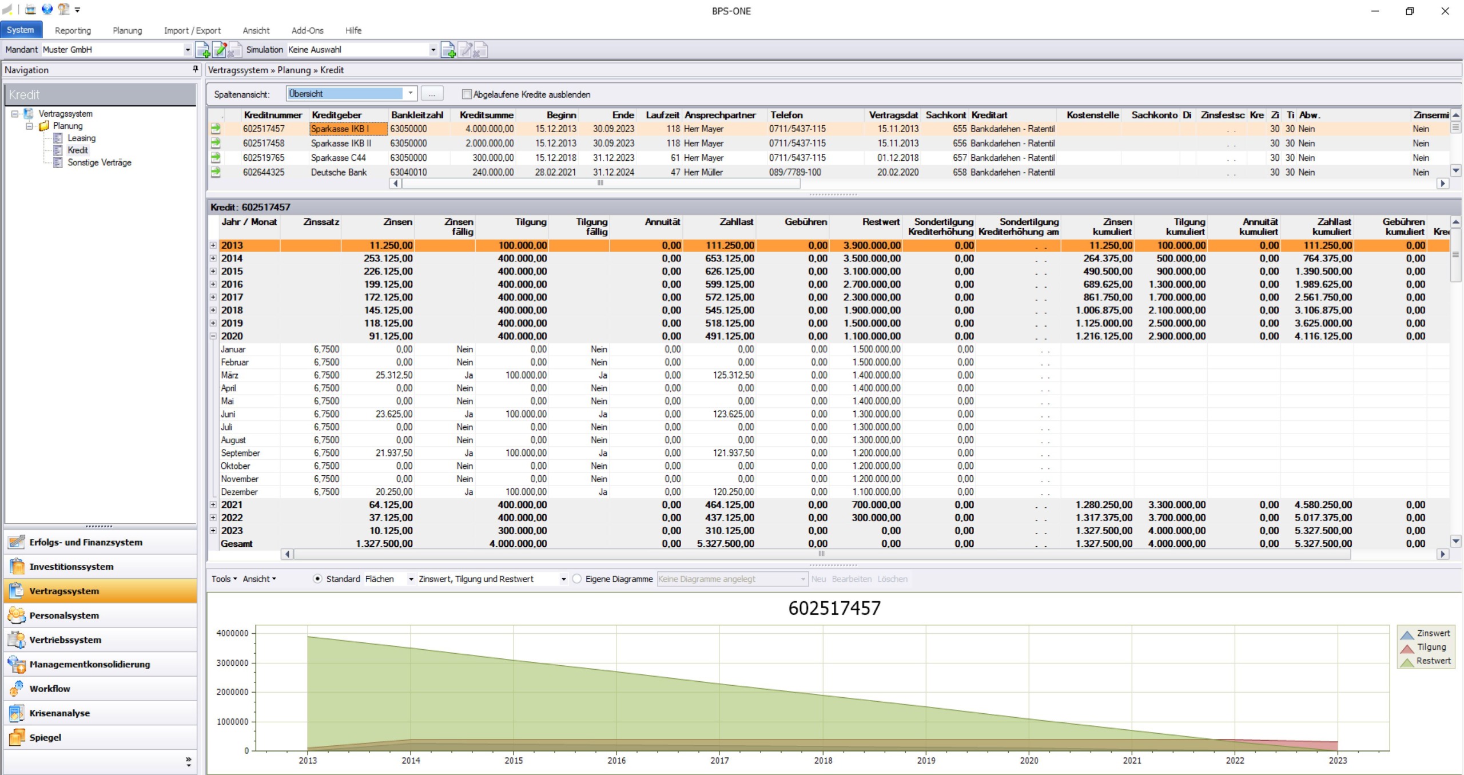Click the print icon in quick access bar
Screen dimensions: 1464x775
(30, 10)
